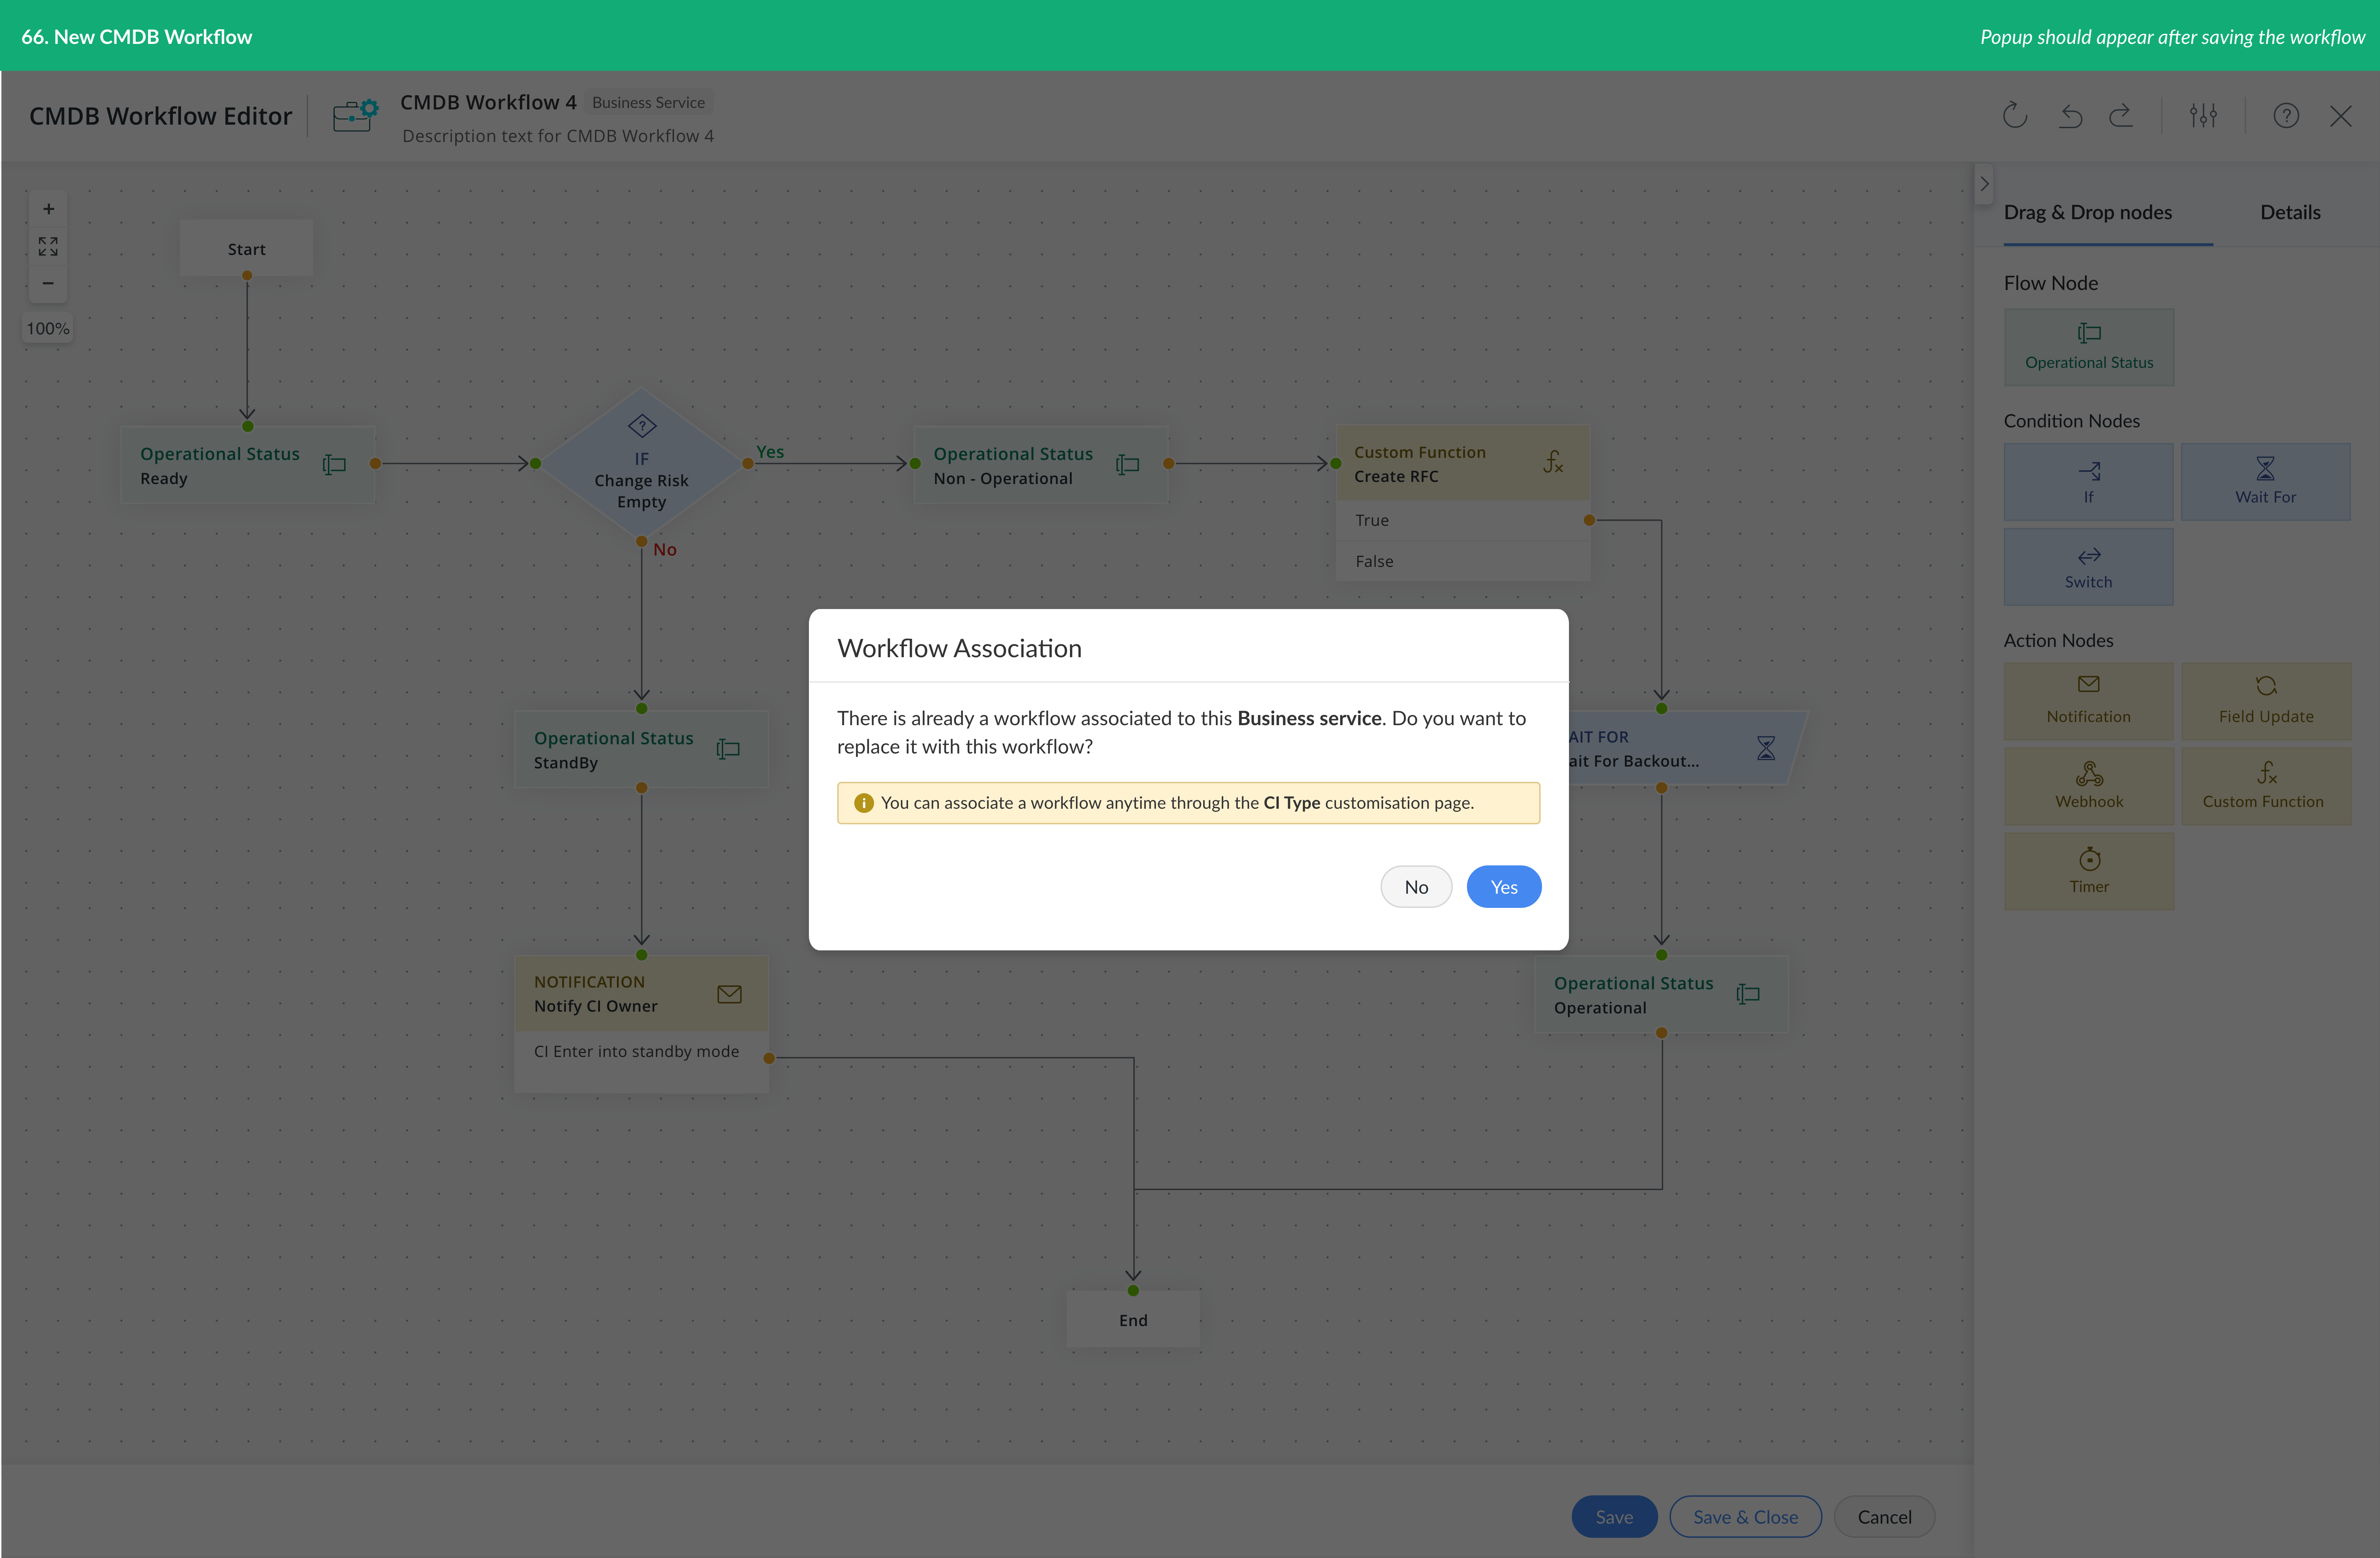The image size is (2380, 1558).
Task: Click the Condition Nodes section heading
Action: 2071,421
